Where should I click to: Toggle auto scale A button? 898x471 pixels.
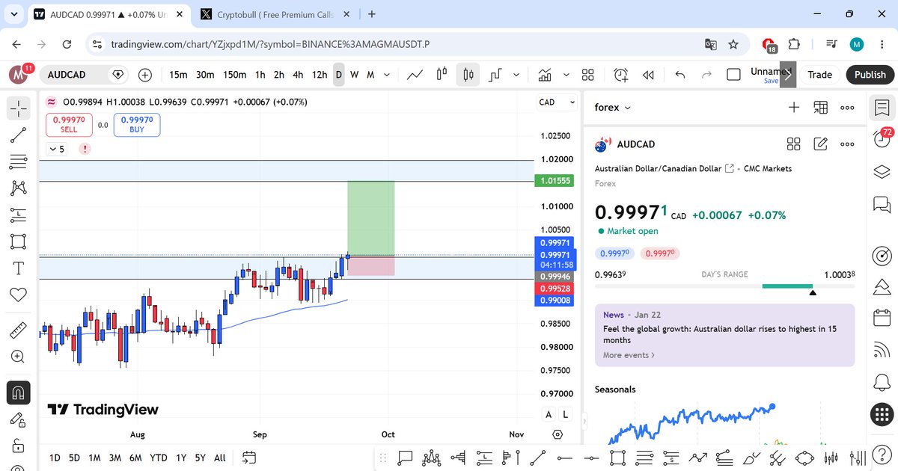pyautogui.click(x=549, y=414)
